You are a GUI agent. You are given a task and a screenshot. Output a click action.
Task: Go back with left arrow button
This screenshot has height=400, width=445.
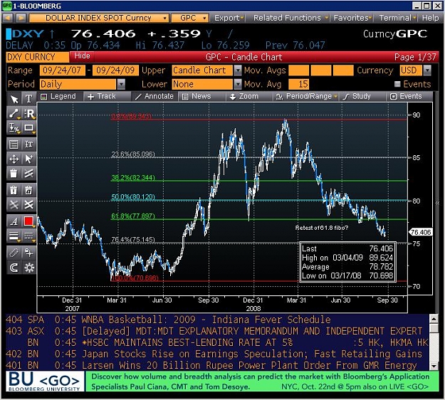point(7,18)
